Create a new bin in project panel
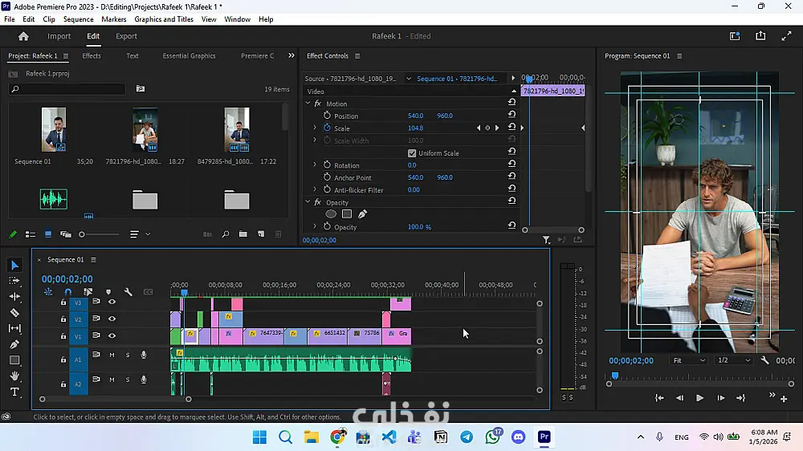This screenshot has height=451, width=803. 243,234
